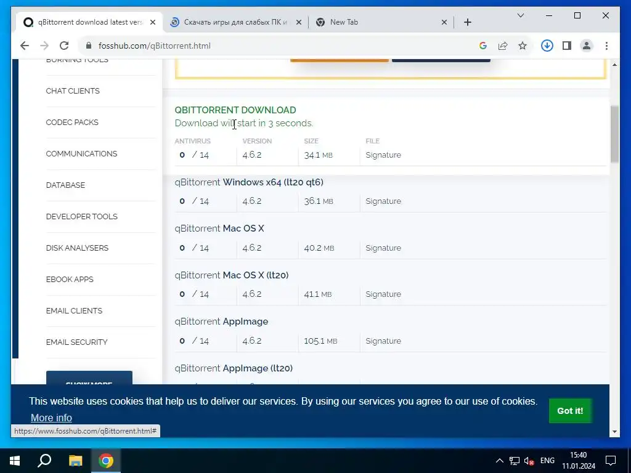Switch input language via ENG indicator
This screenshot has width=631, height=473.
(547, 461)
